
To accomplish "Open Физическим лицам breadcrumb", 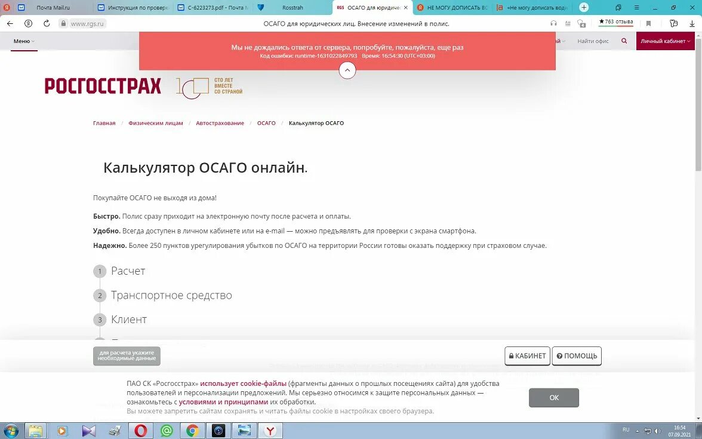I will click(x=156, y=123).
